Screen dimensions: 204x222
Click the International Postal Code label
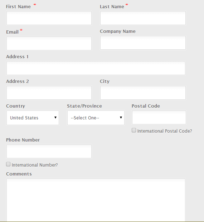[x=165, y=131]
